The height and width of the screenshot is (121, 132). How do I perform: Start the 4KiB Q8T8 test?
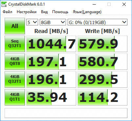click(x=15, y=62)
